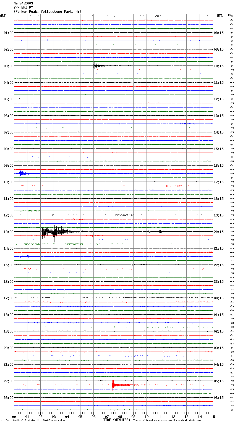Click the 09 minute tick label
The width and height of the screenshot is (235, 424).
tap(133, 417)
